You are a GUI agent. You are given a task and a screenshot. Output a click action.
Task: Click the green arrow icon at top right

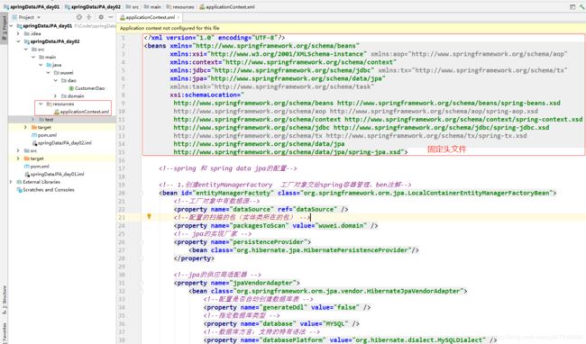pyautogui.click(x=582, y=6)
